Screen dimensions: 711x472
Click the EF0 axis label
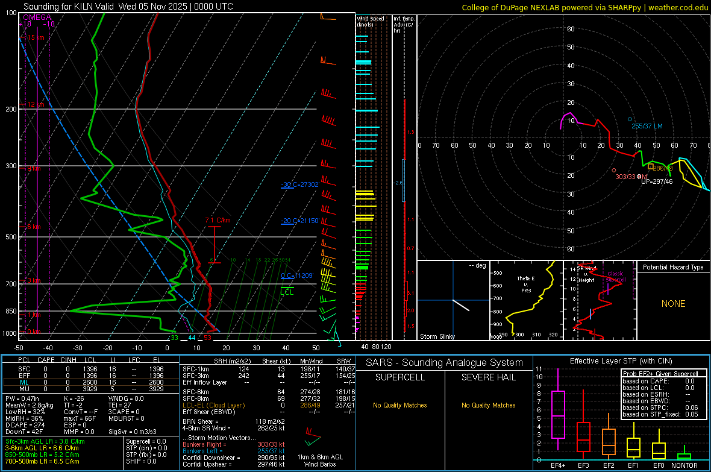(659, 465)
